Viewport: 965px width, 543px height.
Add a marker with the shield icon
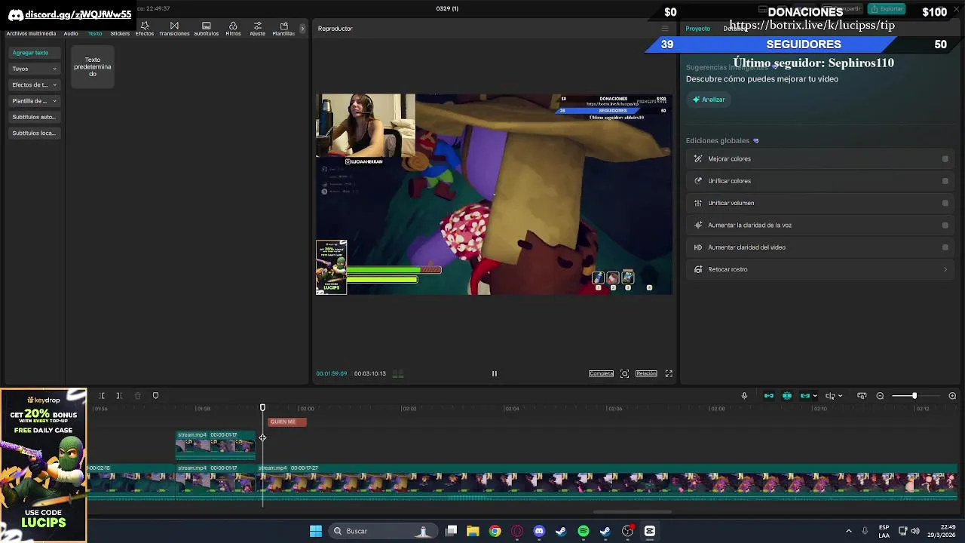coord(155,396)
